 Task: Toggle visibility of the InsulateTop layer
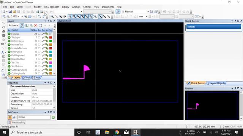pos(9,45)
